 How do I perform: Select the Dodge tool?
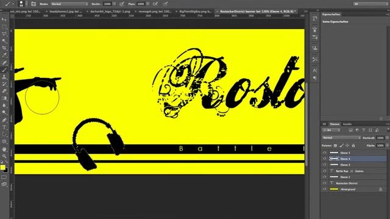(4, 113)
